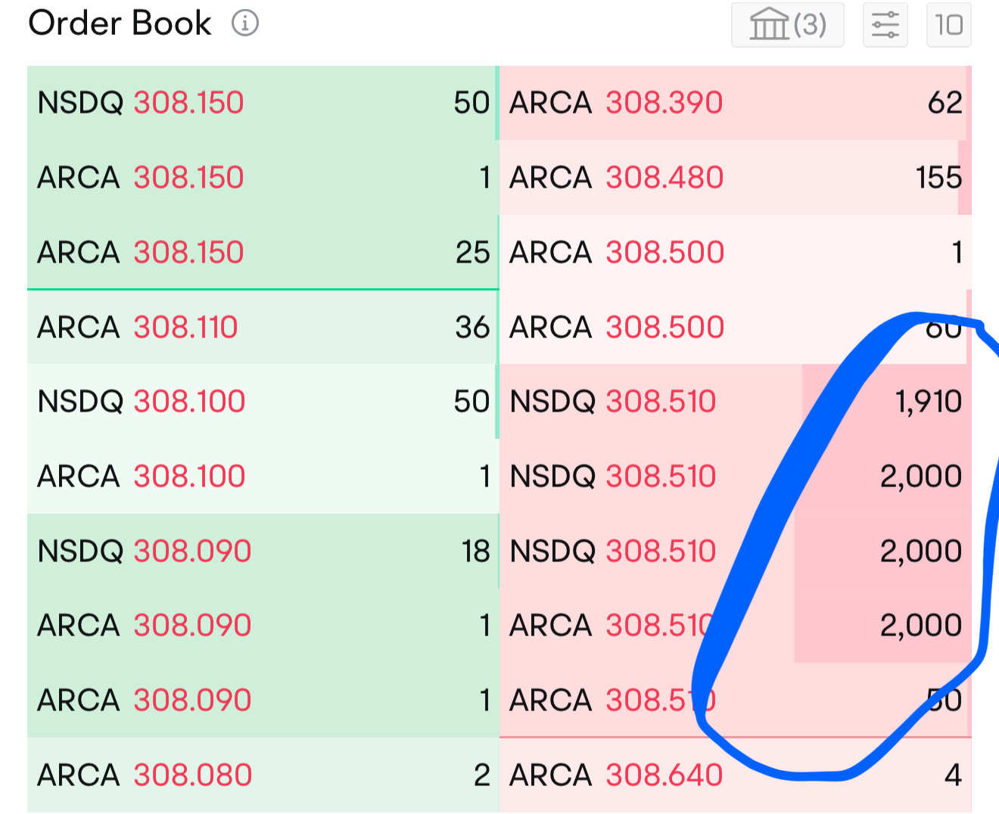Select ARCA bid 308.150 with size 25
This screenshot has width=999, height=814.
[263, 253]
